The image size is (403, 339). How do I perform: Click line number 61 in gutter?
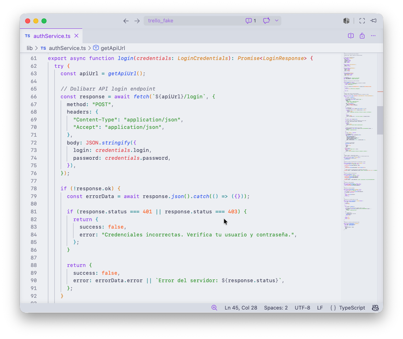(34, 58)
